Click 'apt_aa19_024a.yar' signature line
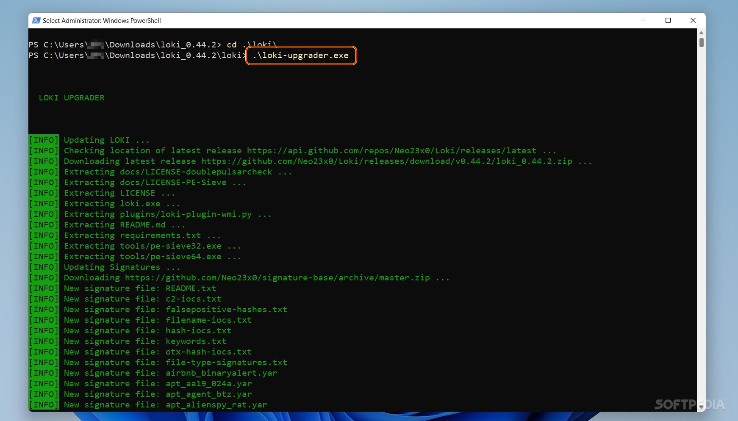This screenshot has height=421, width=738. (x=158, y=384)
